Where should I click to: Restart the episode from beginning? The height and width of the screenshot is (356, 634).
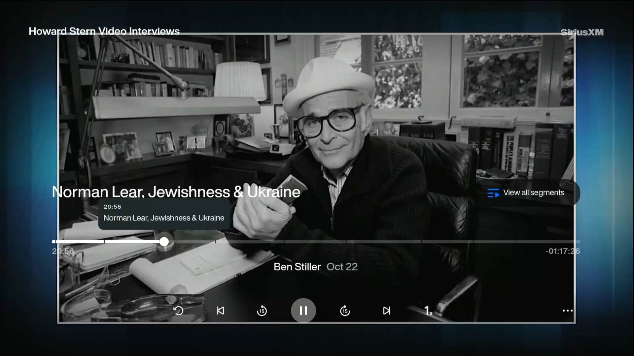coord(178,311)
